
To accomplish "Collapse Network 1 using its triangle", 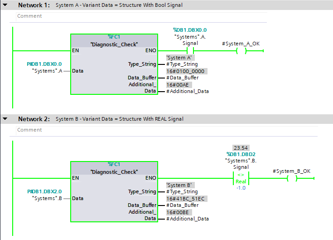I will click(5, 5).
